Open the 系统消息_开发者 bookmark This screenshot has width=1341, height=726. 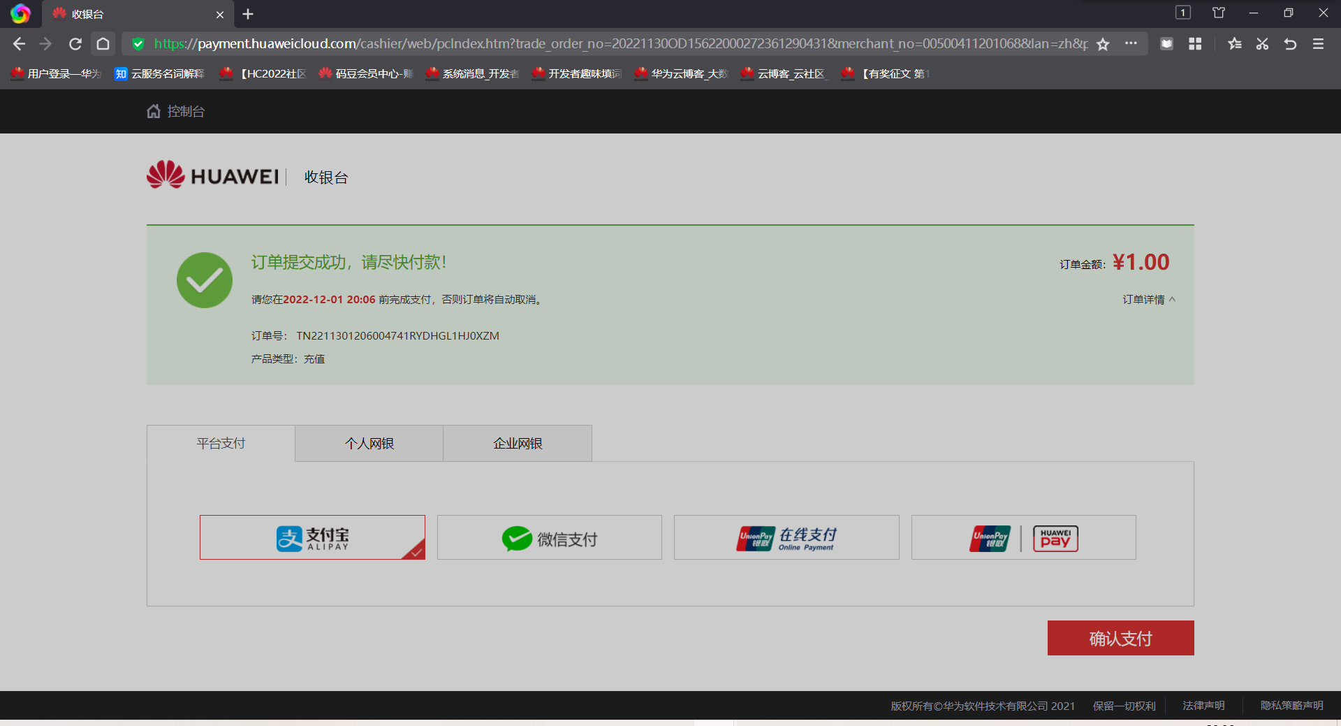click(472, 73)
